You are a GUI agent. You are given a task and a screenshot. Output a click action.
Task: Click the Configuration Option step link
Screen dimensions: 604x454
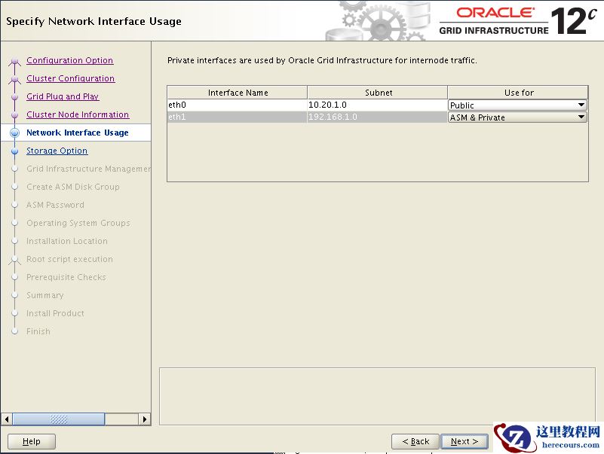pos(69,60)
